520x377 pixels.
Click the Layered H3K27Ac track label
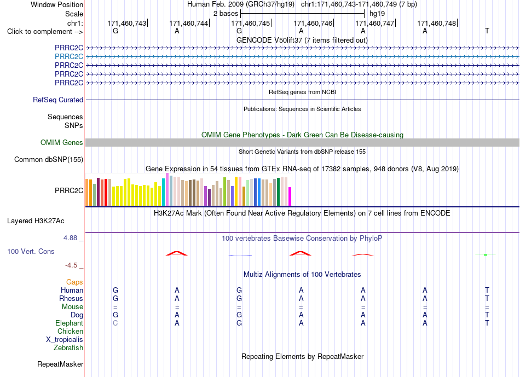pos(36,221)
